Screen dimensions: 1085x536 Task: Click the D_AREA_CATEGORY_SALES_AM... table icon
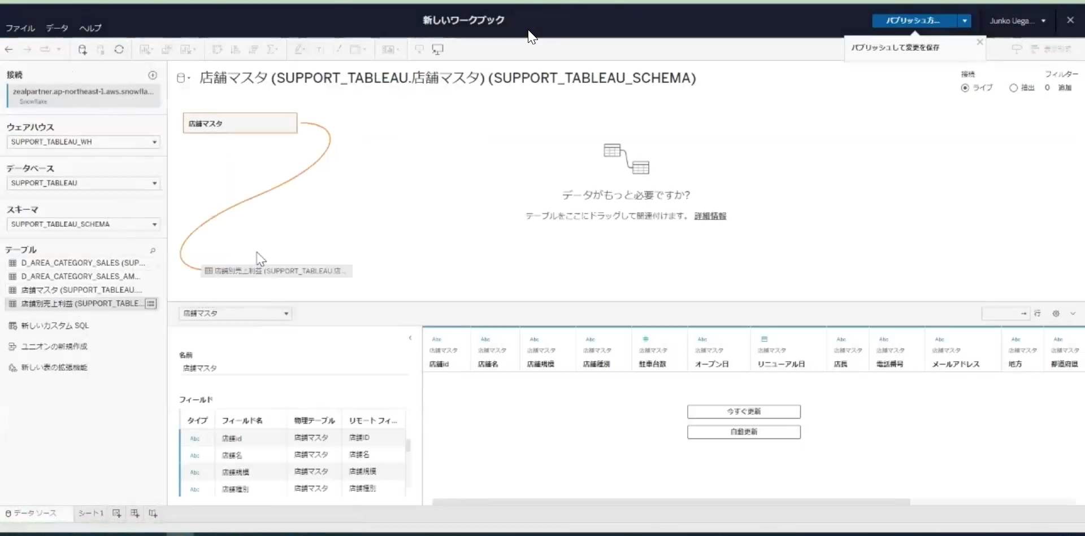pyautogui.click(x=12, y=276)
